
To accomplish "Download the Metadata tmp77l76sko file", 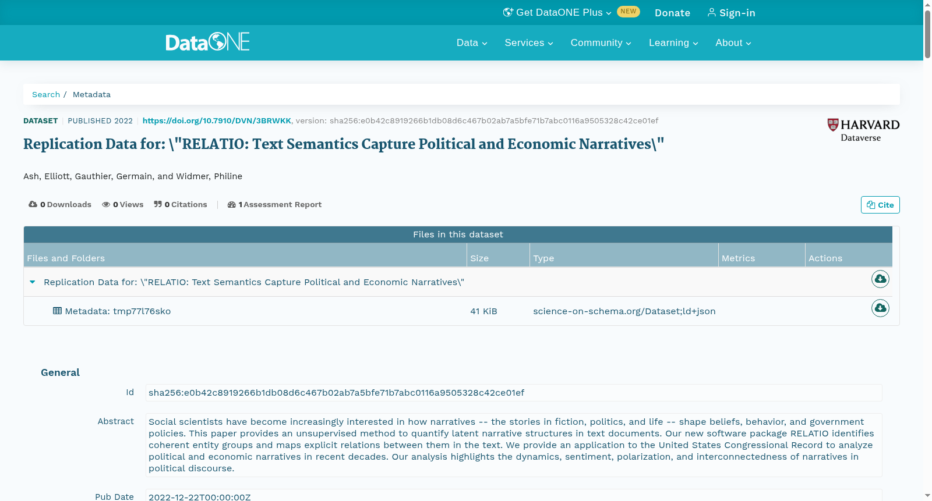I will coord(880,308).
